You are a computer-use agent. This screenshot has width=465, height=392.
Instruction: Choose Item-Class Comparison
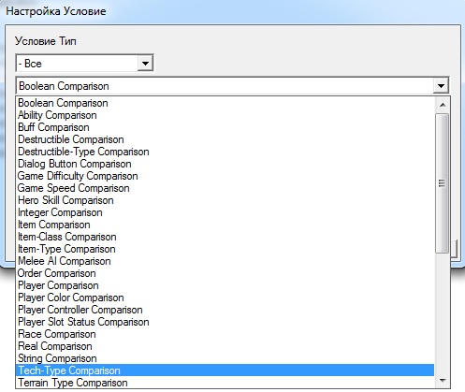pyautogui.click(x=225, y=237)
